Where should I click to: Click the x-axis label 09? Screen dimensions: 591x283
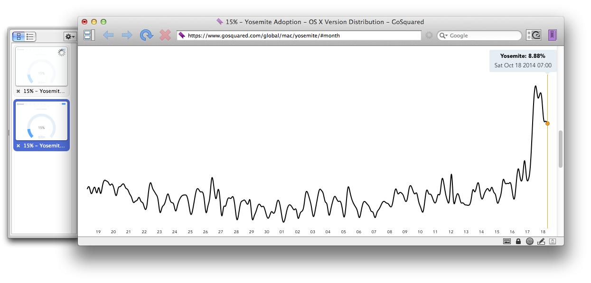click(404, 232)
